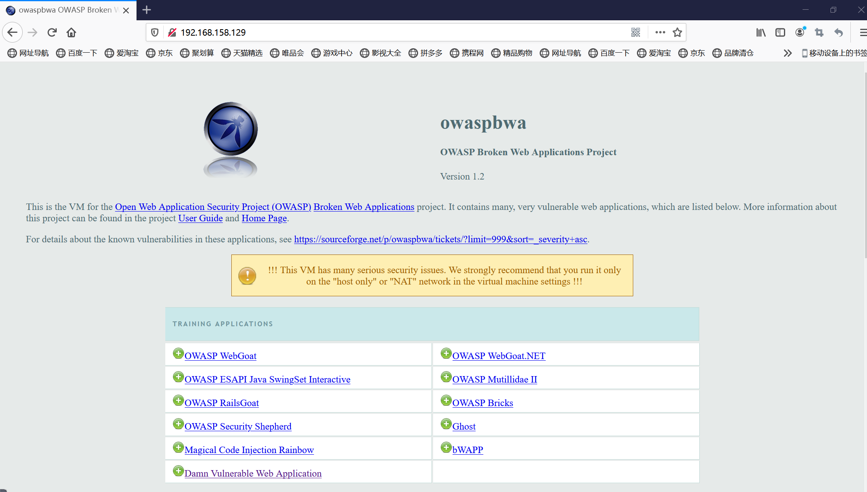867x492 pixels.
Task: Toggle the sidebar view icon
Action: [x=780, y=32]
